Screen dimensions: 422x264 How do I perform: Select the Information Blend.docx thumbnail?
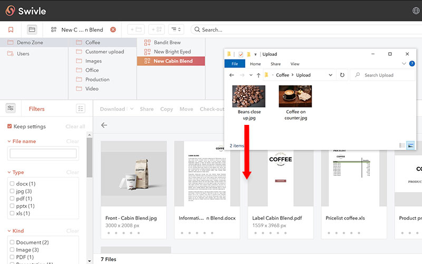click(x=207, y=174)
